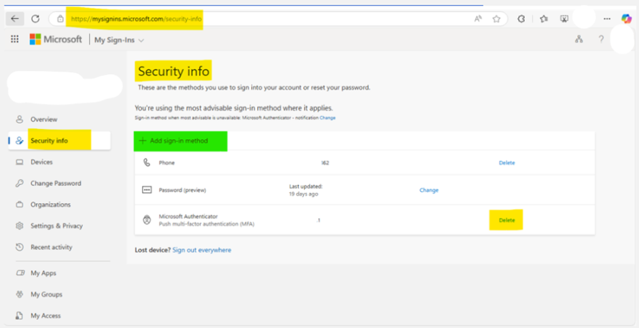Screen dimensions: 639x328
Task: Expand the My Sign-Ins dropdown
Action: click(120, 40)
